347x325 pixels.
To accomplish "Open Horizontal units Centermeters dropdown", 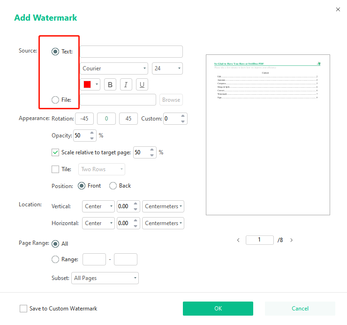I will [x=163, y=223].
